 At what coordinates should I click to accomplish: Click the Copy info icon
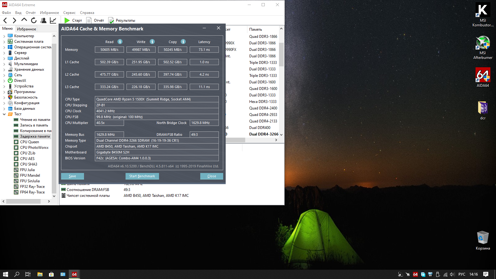point(183,42)
